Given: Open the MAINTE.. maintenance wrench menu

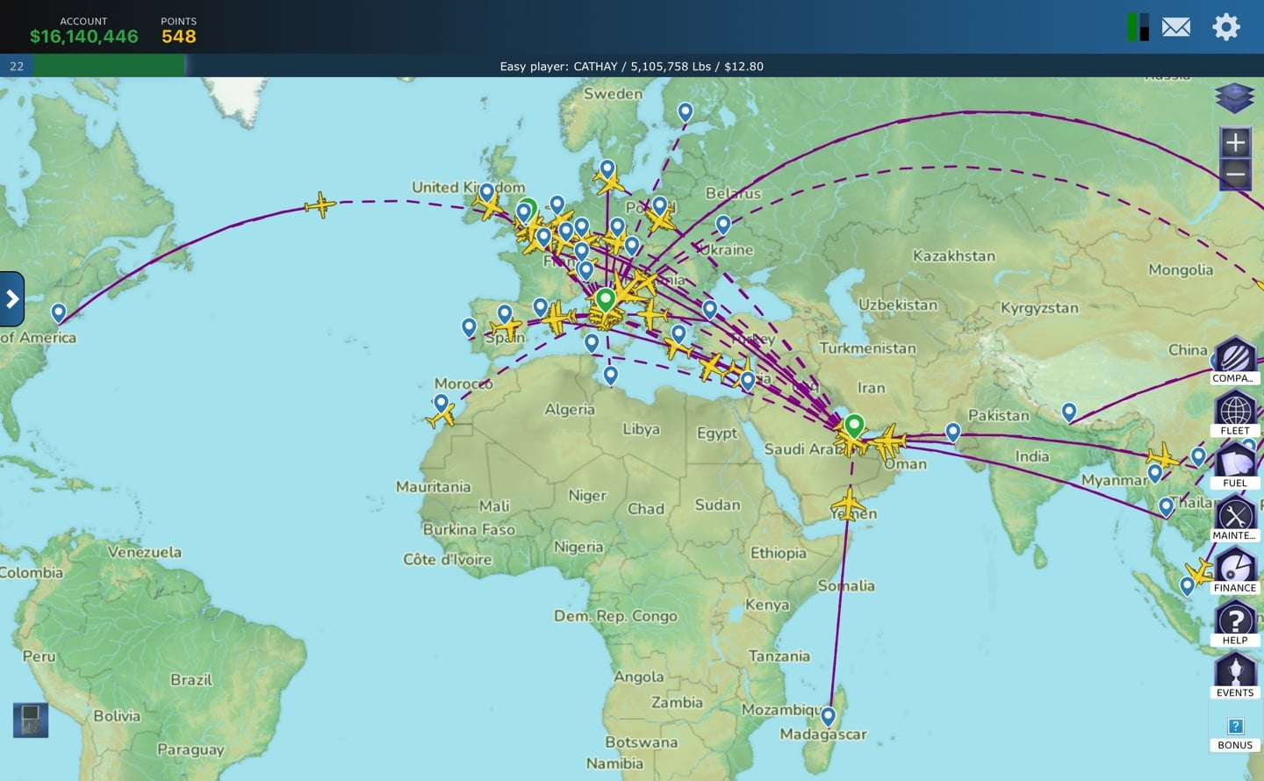Looking at the screenshot, I should click(x=1235, y=518).
